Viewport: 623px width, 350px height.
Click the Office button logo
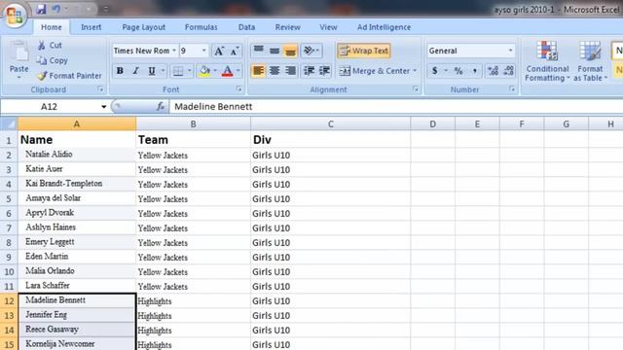(15, 16)
